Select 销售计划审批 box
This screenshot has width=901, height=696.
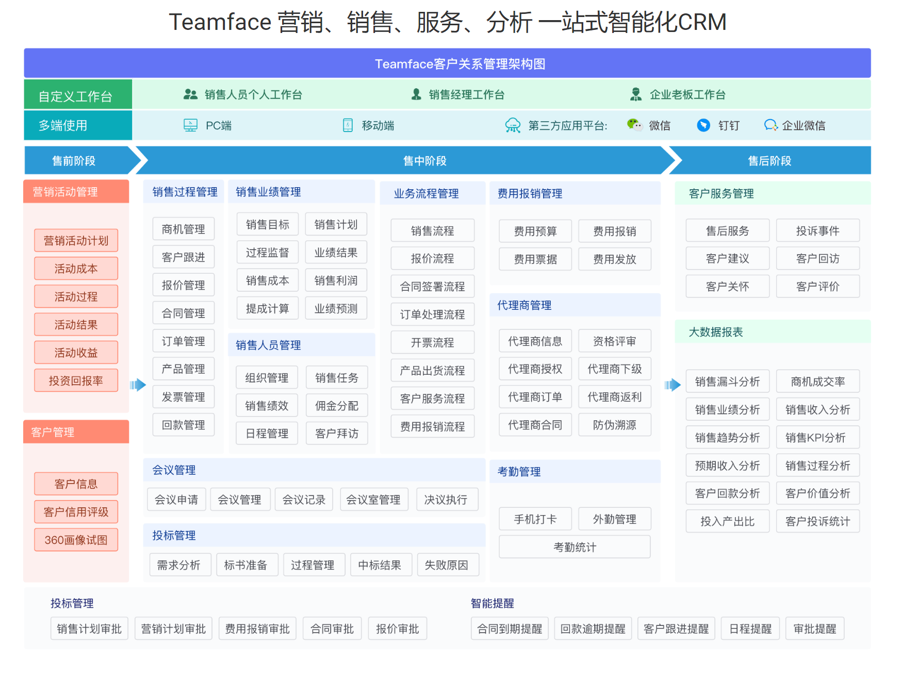click(89, 628)
